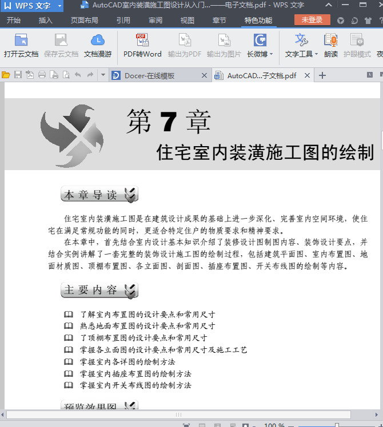The width and height of the screenshot is (383, 427).
Task: Open the 开始 ribbon tab
Action: pyautogui.click(x=13, y=21)
